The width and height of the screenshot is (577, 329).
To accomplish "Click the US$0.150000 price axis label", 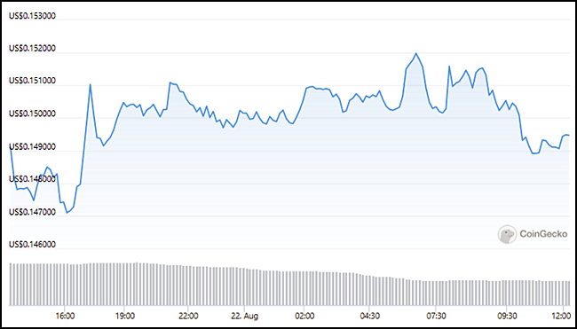I will [x=32, y=114].
